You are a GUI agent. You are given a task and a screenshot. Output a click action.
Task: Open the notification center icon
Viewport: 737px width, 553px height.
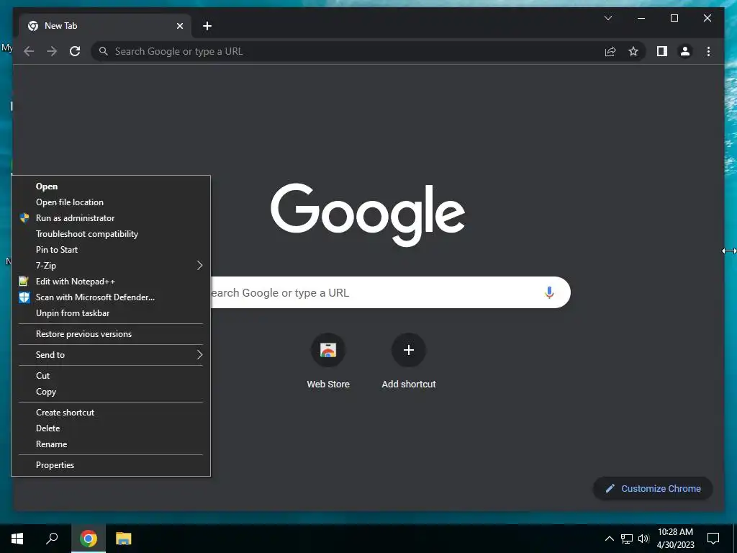point(713,539)
